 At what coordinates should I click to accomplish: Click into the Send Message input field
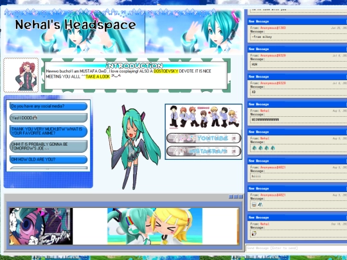point(296,248)
